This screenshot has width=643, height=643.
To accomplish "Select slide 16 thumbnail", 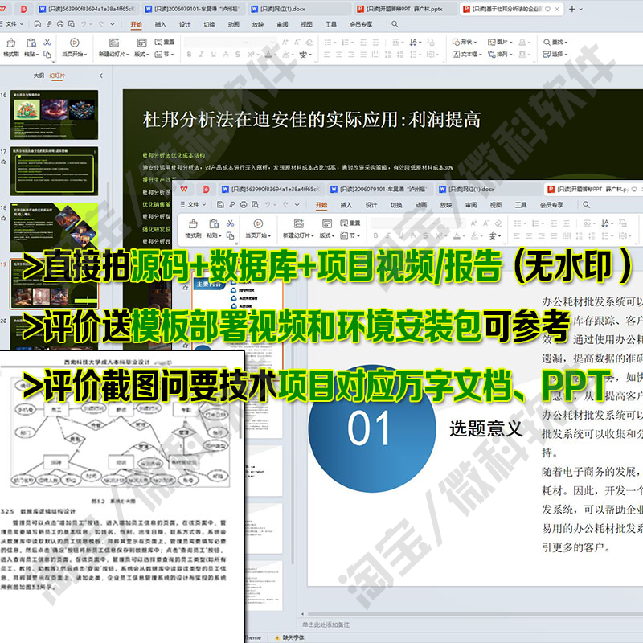I will tap(54, 115).
